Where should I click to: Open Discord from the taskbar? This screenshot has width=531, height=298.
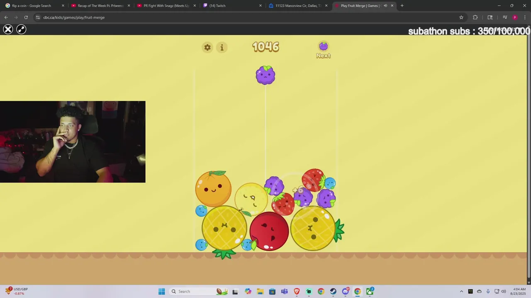[345, 291]
